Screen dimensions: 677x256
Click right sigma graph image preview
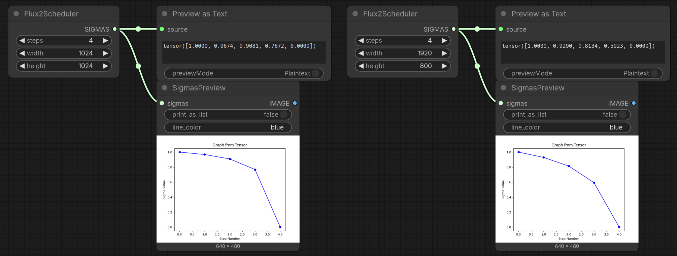tap(567, 189)
